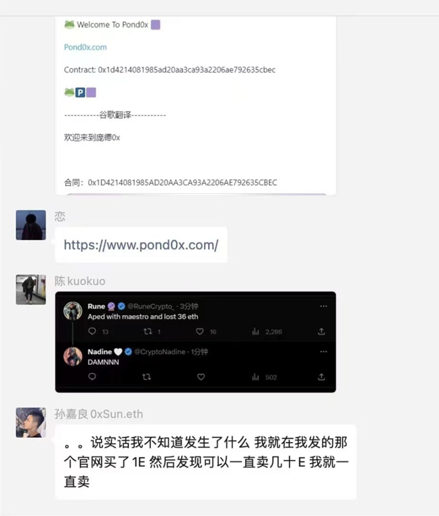This screenshot has width=439, height=516.
Task: Click the retweet icon on Rune's tweet
Action: (148, 332)
